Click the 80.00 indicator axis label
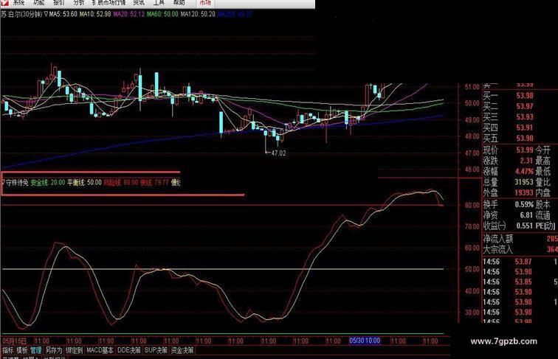This screenshot has width=558, height=359. (472, 206)
